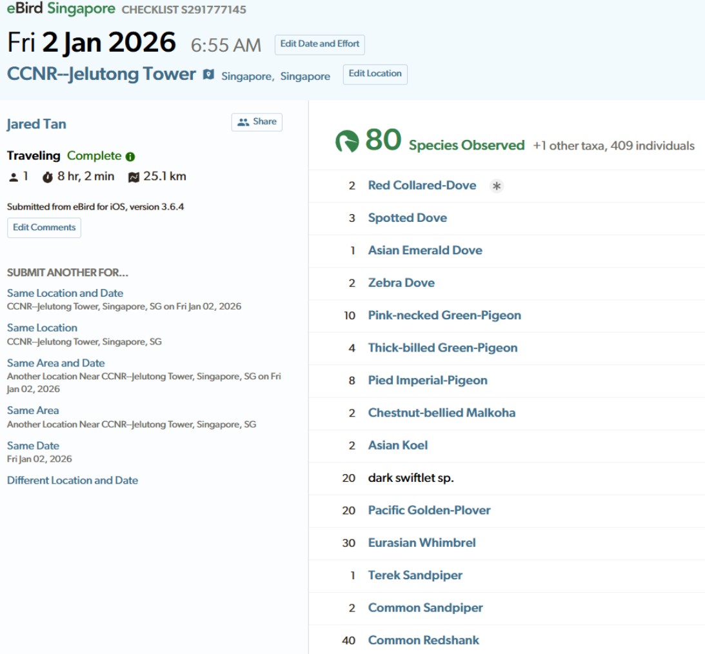Click the observer count person icon
Image resolution: width=705 pixels, height=654 pixels.
click(14, 177)
